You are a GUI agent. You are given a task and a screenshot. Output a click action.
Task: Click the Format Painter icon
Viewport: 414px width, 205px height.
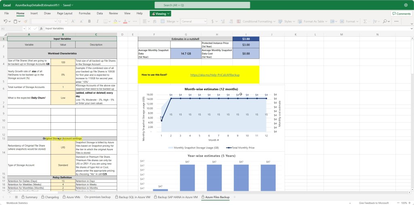click(x=25, y=21)
